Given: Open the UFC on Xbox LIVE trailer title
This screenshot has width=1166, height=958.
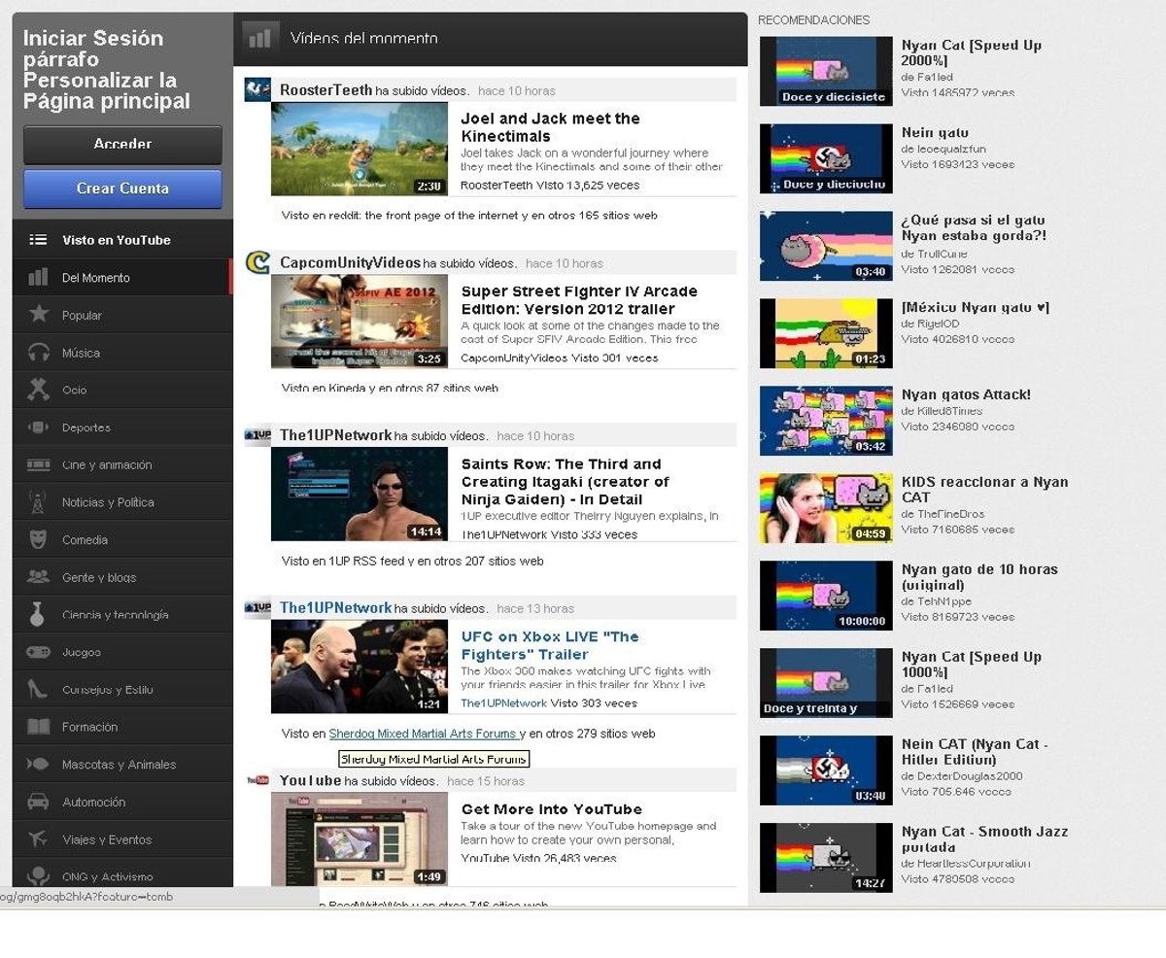Looking at the screenshot, I should 549,645.
